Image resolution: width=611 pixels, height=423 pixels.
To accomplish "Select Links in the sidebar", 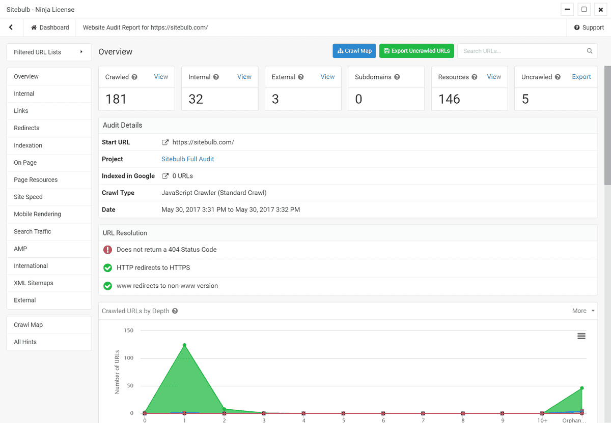I will 49,111.
